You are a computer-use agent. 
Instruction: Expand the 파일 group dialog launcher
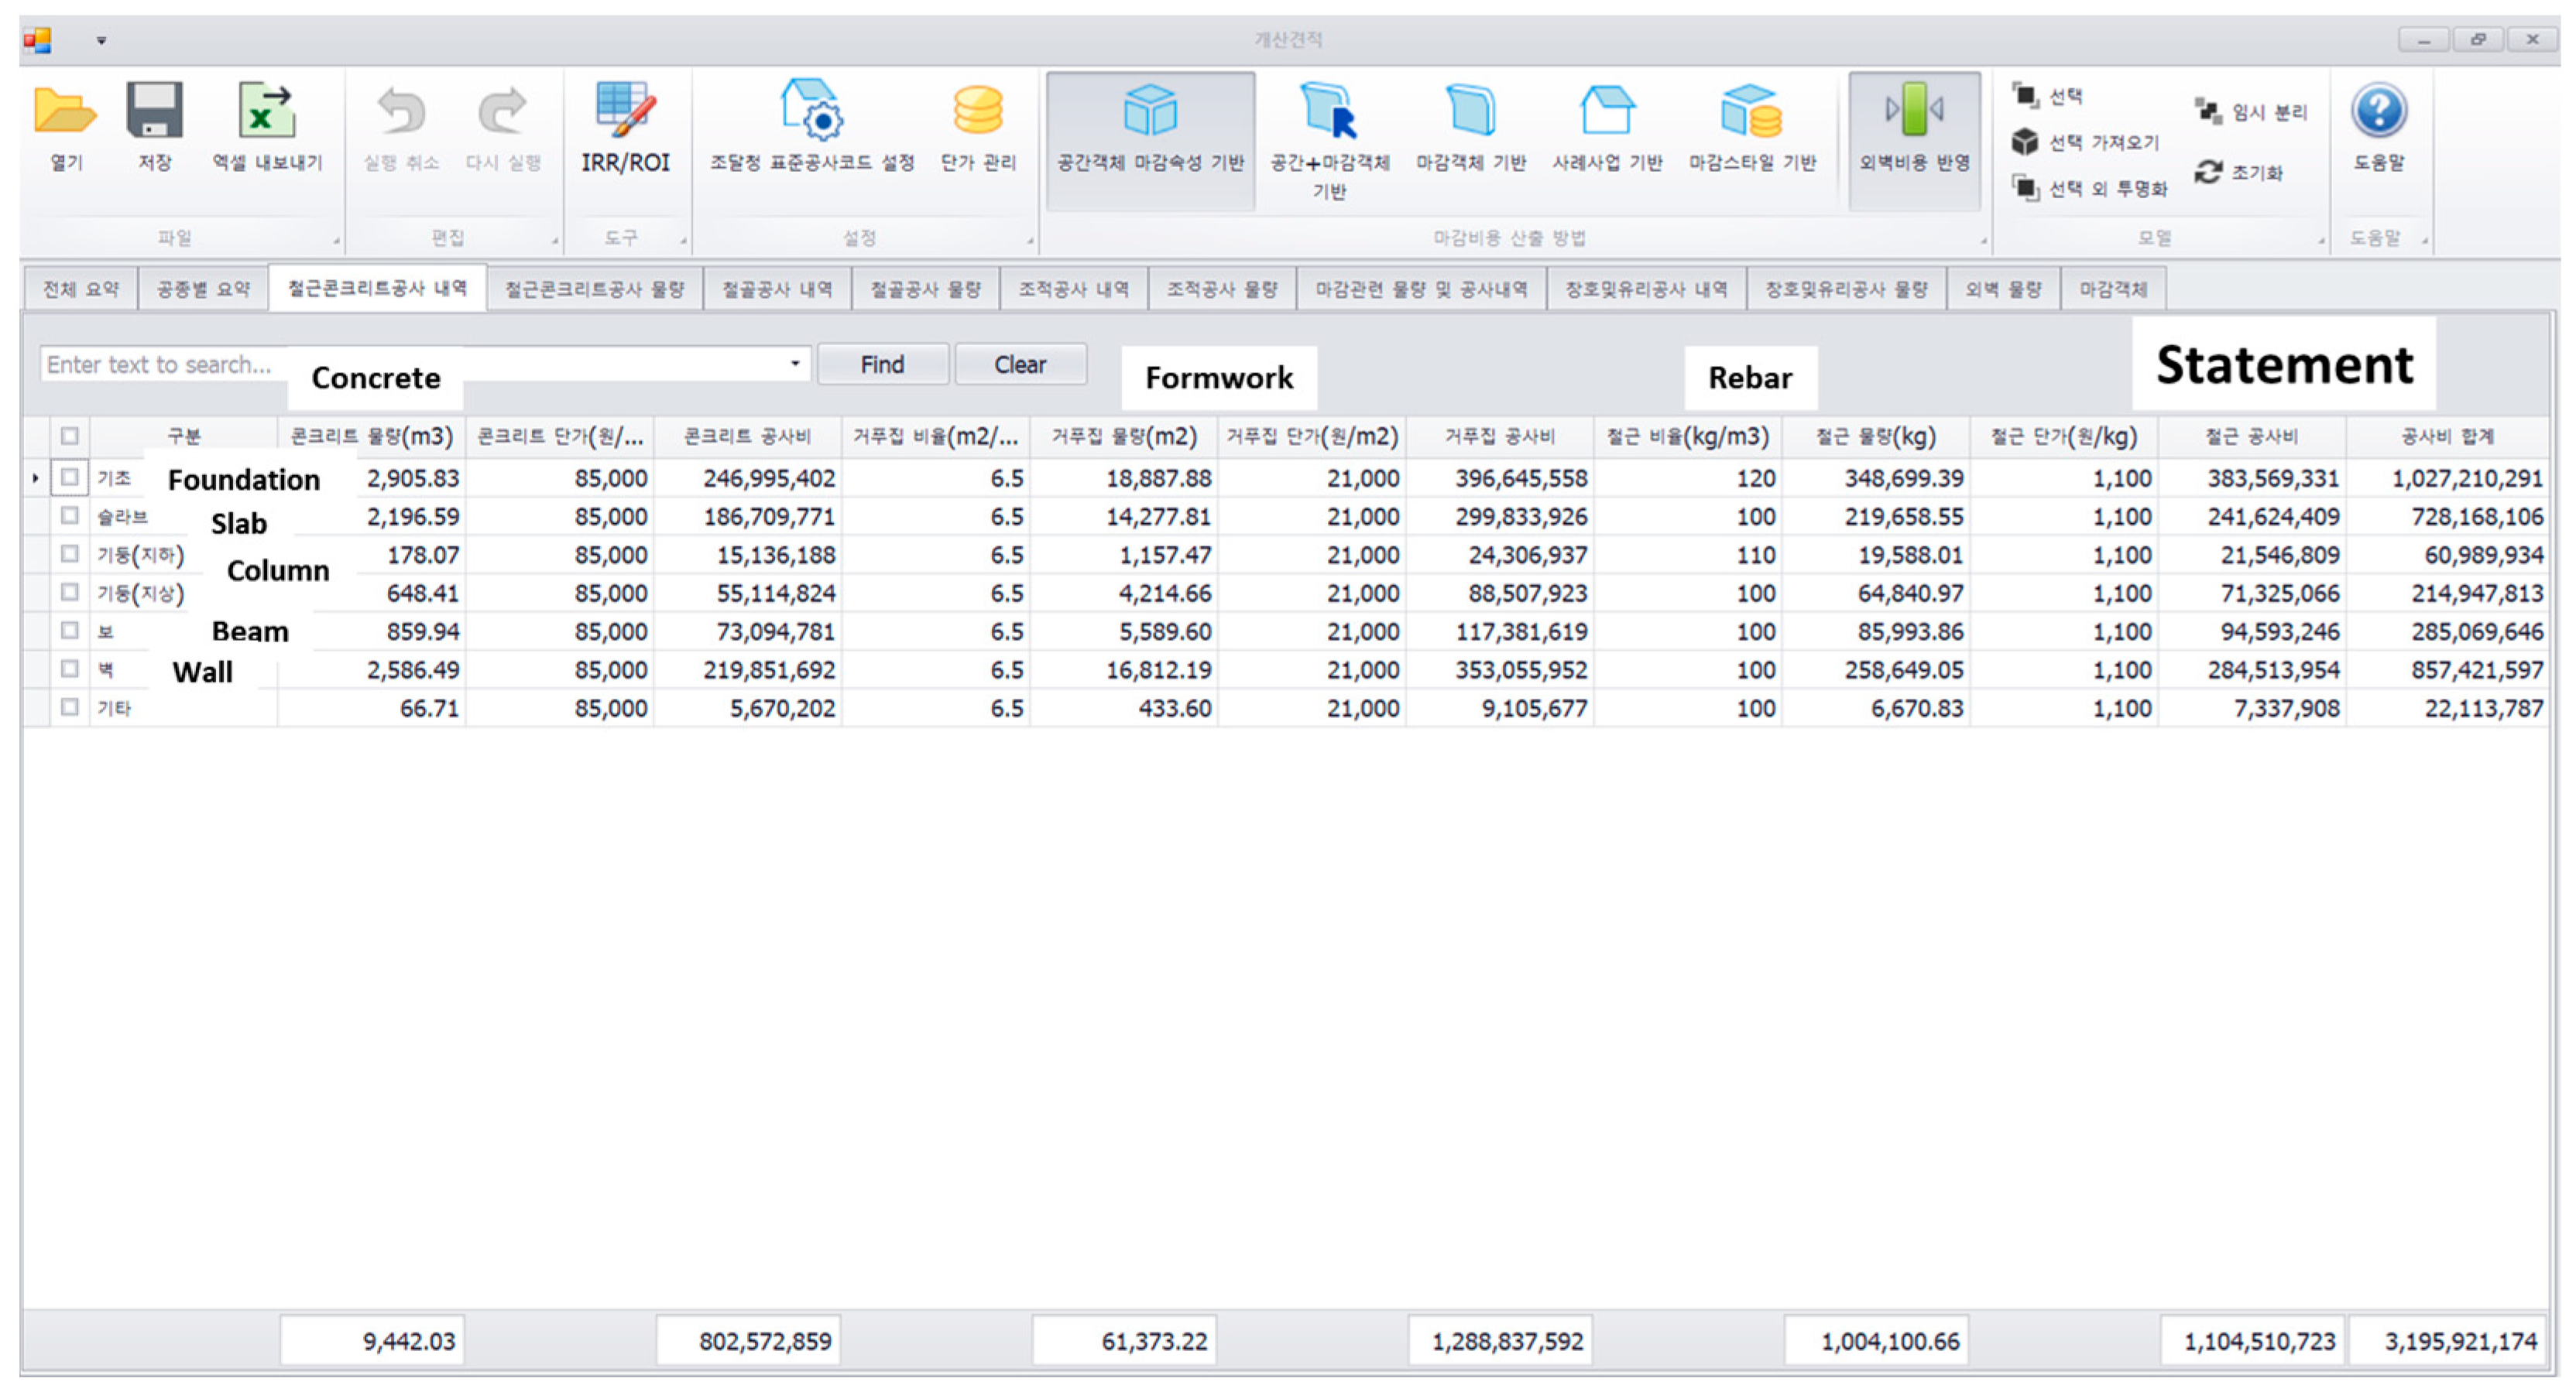pos(336,240)
